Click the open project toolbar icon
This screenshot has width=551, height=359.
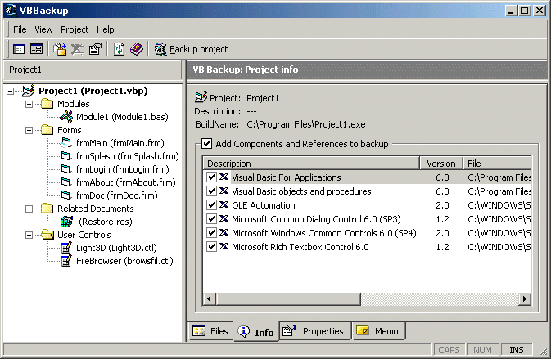pos(60,49)
